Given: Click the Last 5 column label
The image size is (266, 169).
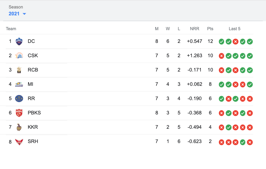Looking at the screenshot, I should (234, 29).
